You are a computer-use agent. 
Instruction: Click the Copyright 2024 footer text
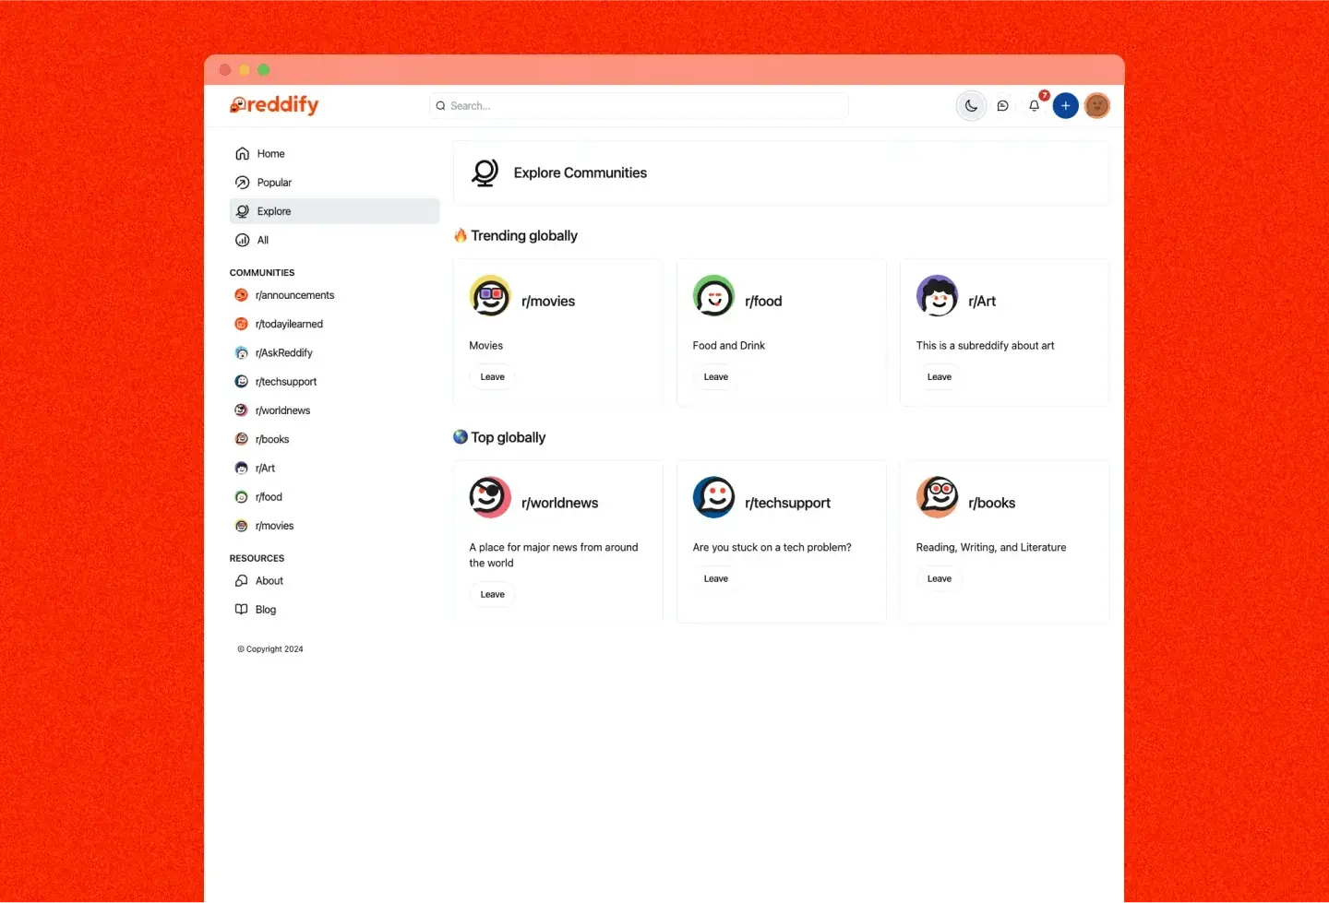(x=270, y=649)
